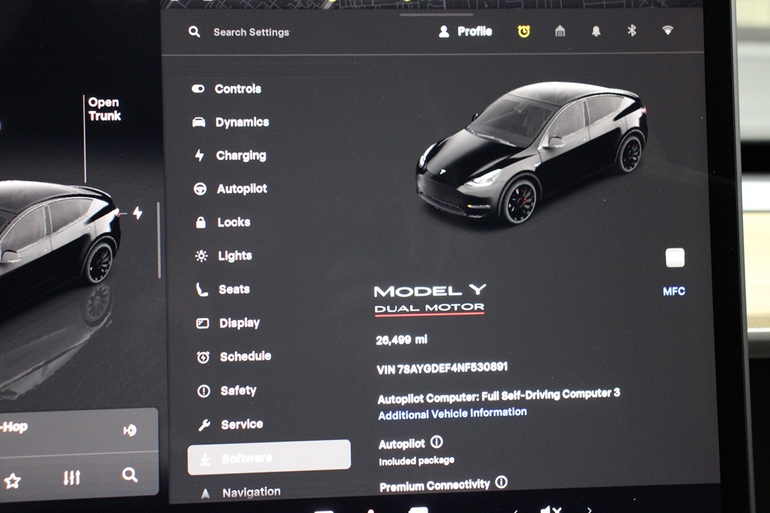Screen dimensions: 770x513
Task: Open Bluetooth settings icon
Action: point(631,30)
